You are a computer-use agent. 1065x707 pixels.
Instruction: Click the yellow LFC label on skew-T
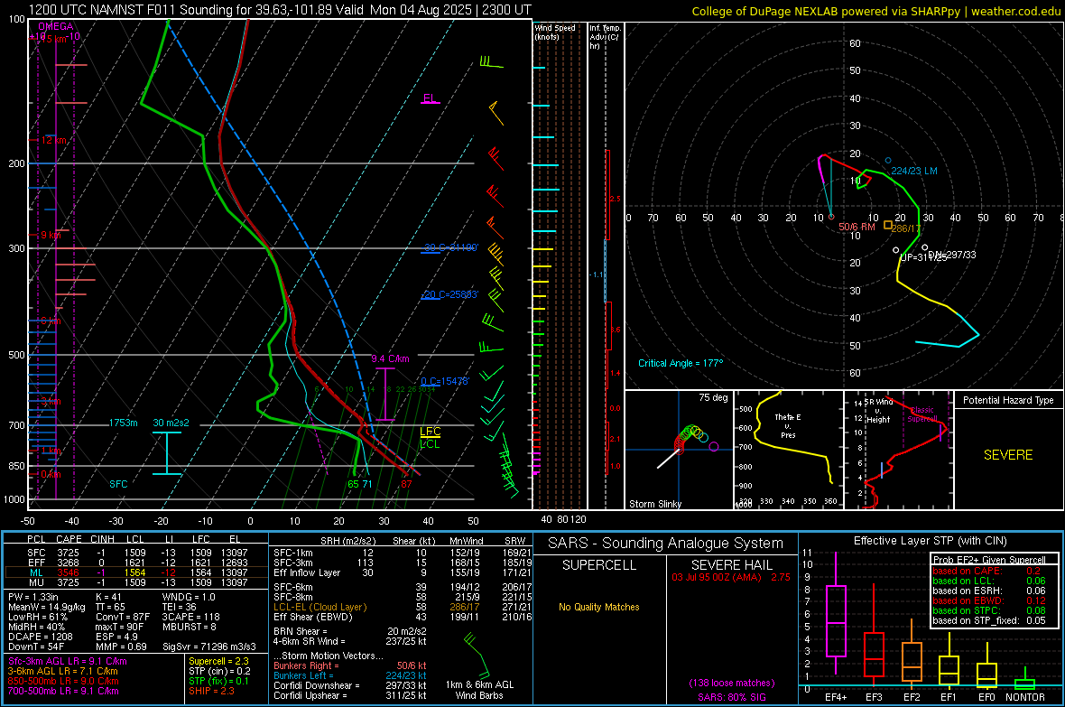coord(430,432)
